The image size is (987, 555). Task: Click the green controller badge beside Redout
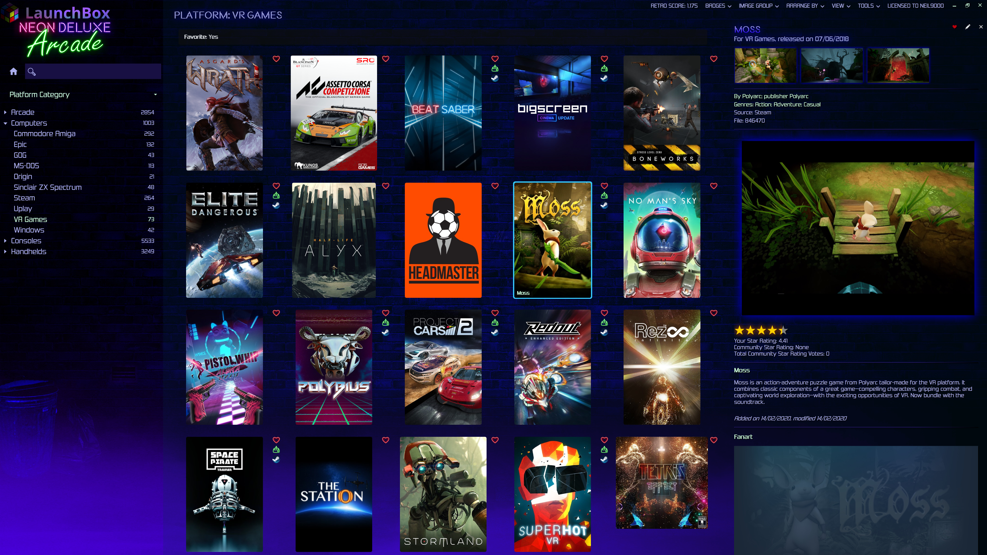pos(604,322)
